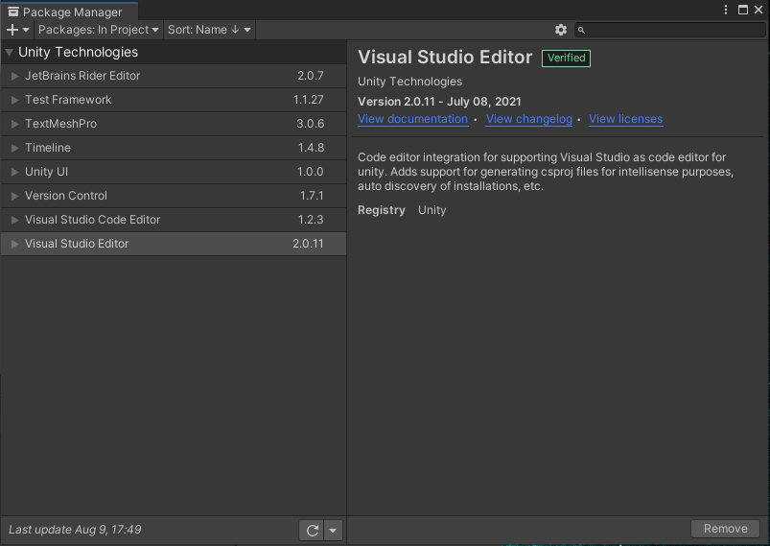Open the Sort: Name dropdown
Viewport: 770px width, 546px height.
(209, 30)
